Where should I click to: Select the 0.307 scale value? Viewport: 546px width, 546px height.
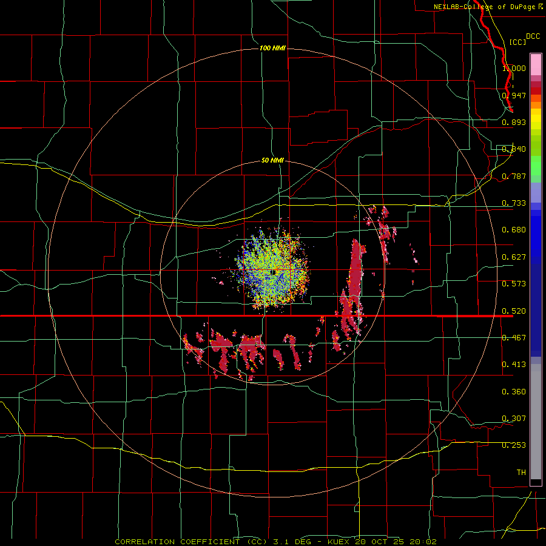click(514, 419)
